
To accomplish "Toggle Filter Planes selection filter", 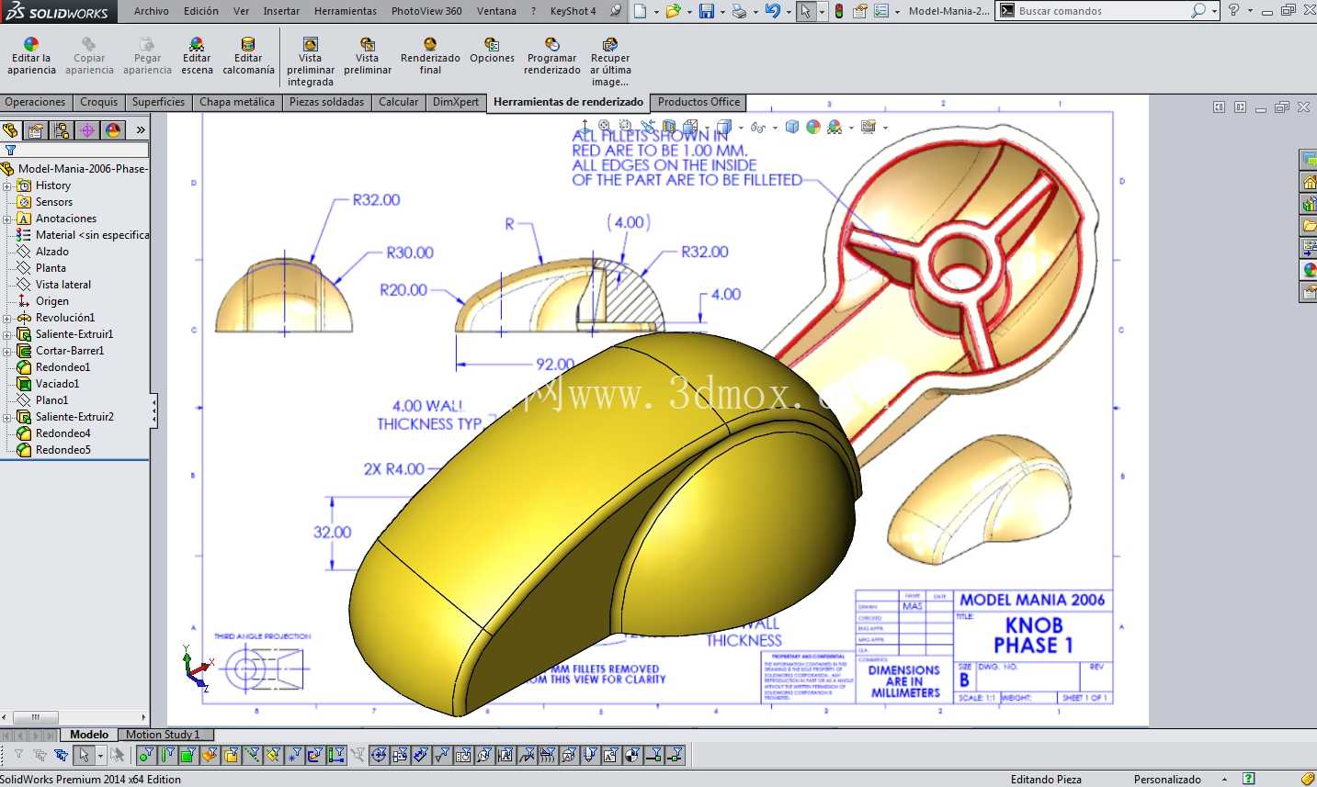I will pyautogui.click(x=273, y=755).
